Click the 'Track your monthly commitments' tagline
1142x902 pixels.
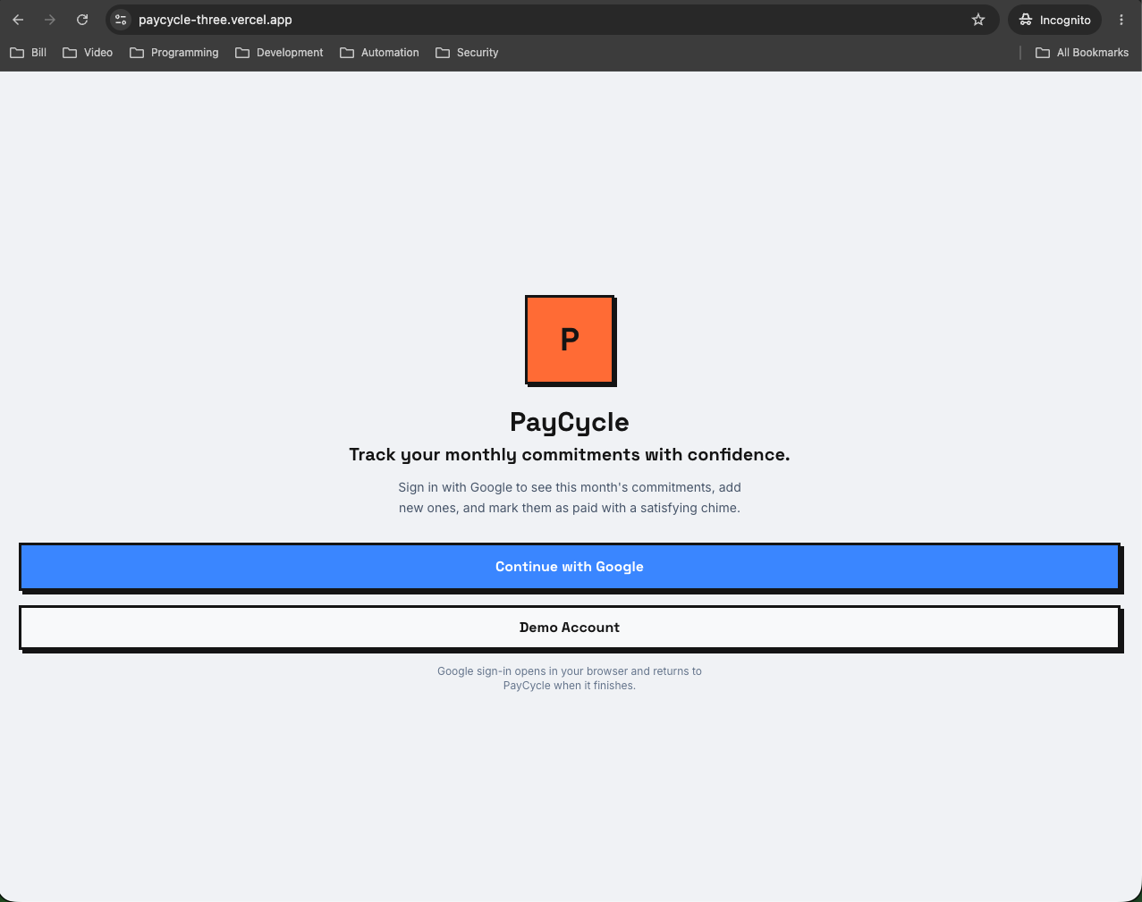coord(570,454)
